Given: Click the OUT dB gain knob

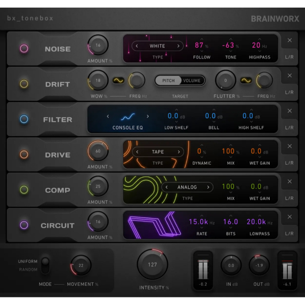Looking at the screenshot, I should click(259, 265).
